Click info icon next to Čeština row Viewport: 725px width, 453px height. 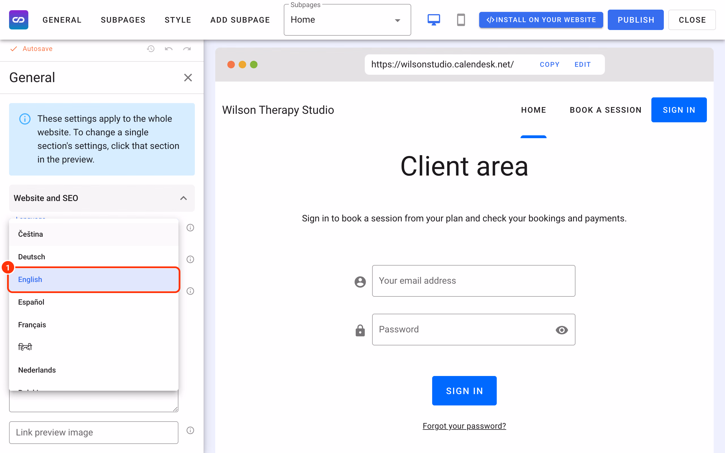point(190,228)
